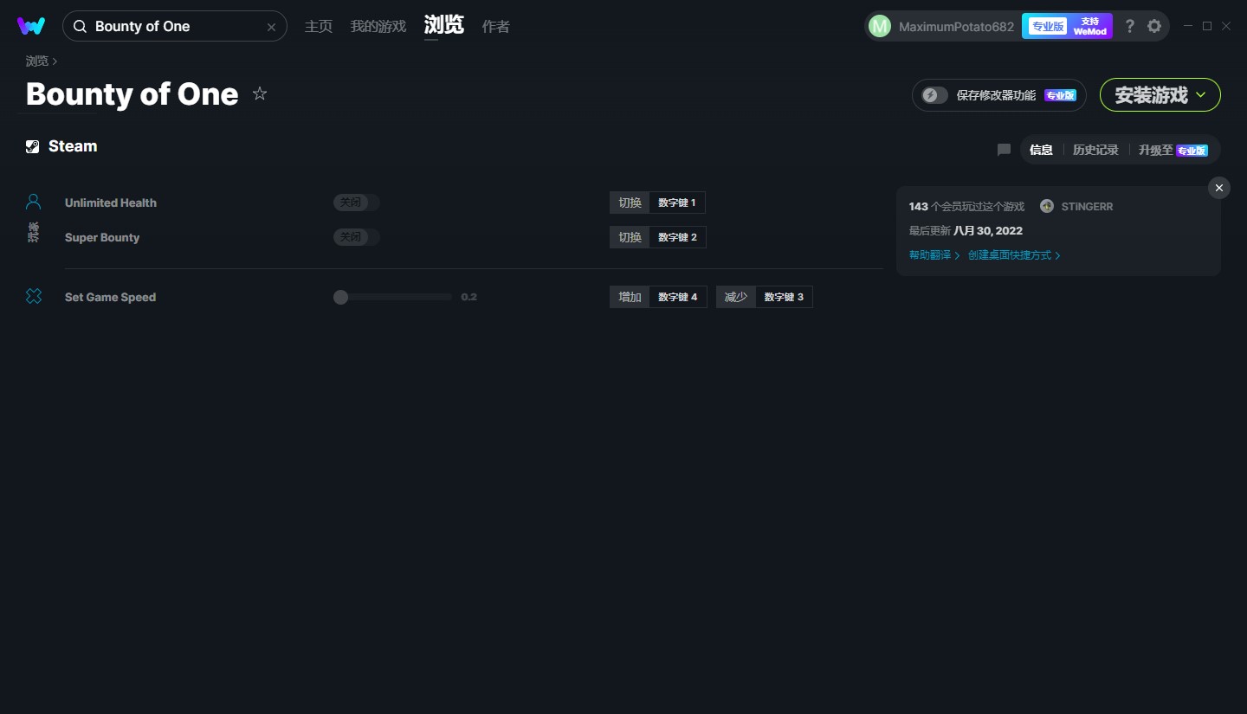Click the 数字键 4 hotkey button

coord(678,297)
